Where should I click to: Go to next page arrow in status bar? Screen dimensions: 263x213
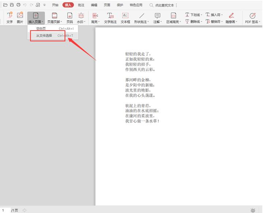point(24,210)
